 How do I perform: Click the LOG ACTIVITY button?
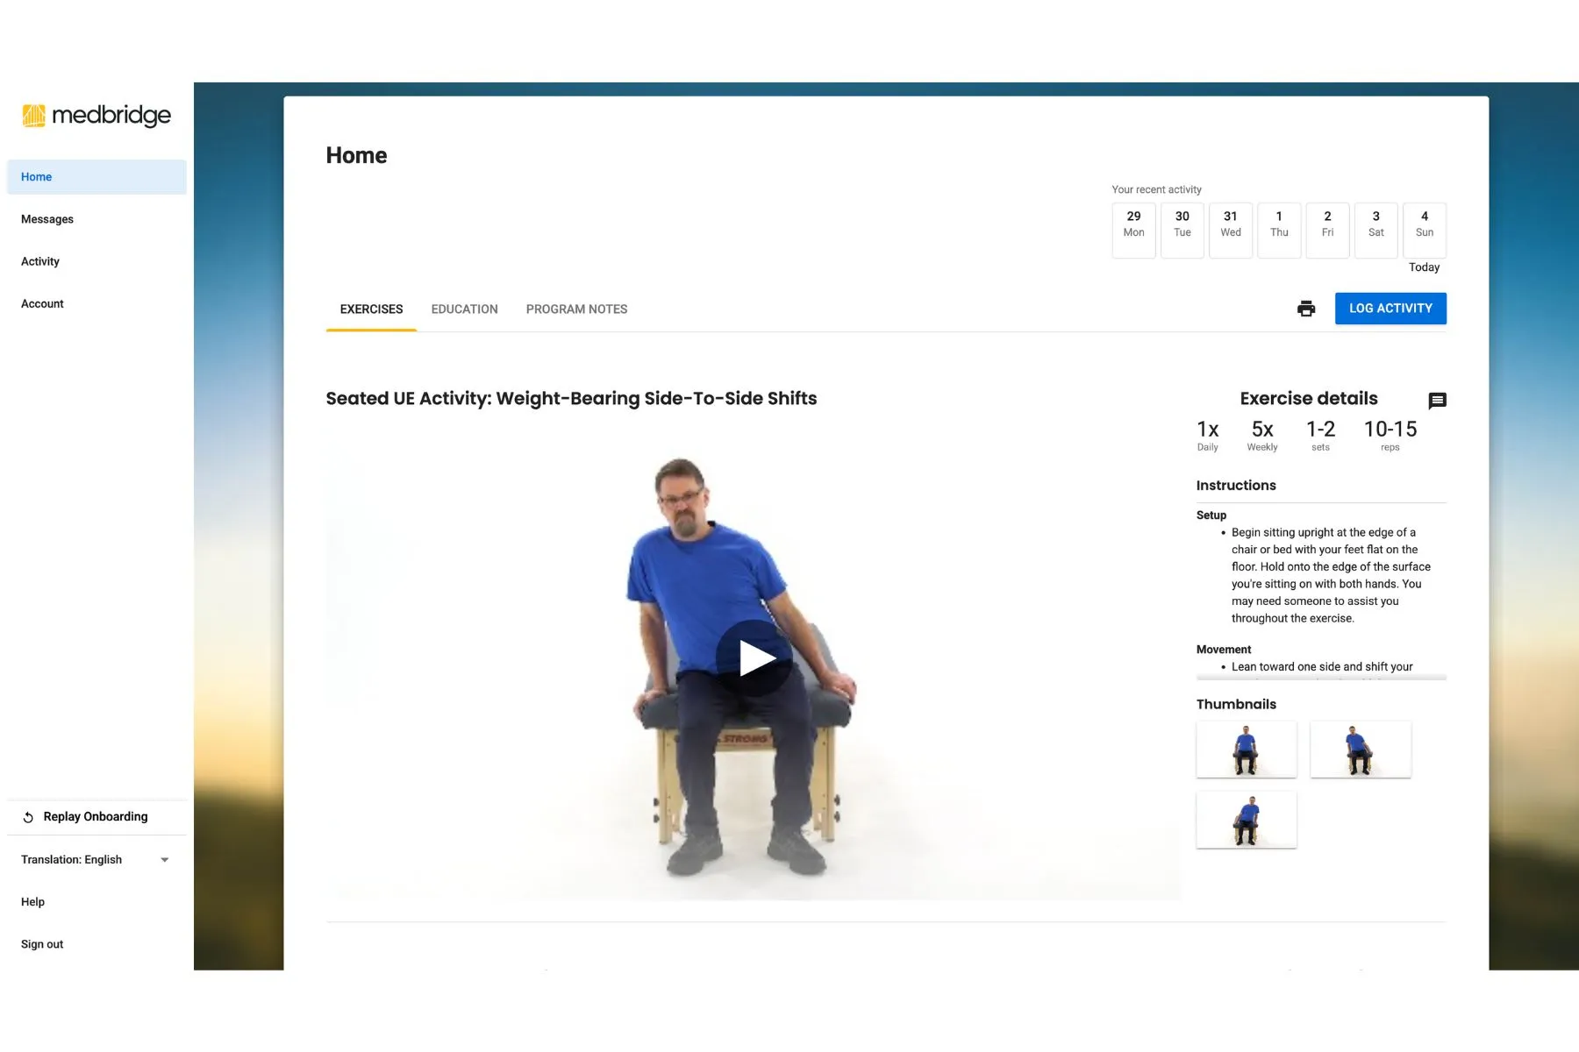pyautogui.click(x=1390, y=308)
